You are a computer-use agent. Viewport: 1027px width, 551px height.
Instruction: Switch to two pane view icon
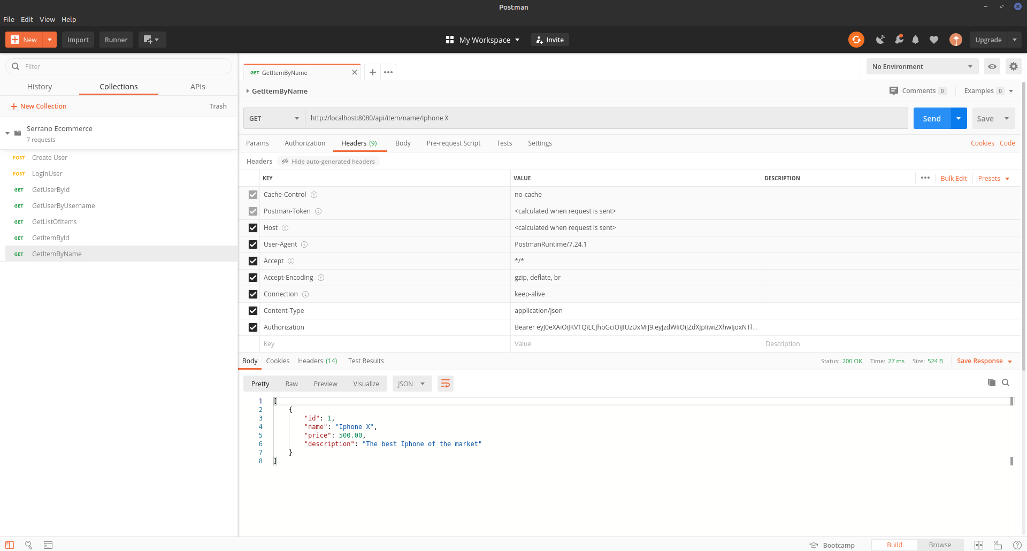pos(979,545)
